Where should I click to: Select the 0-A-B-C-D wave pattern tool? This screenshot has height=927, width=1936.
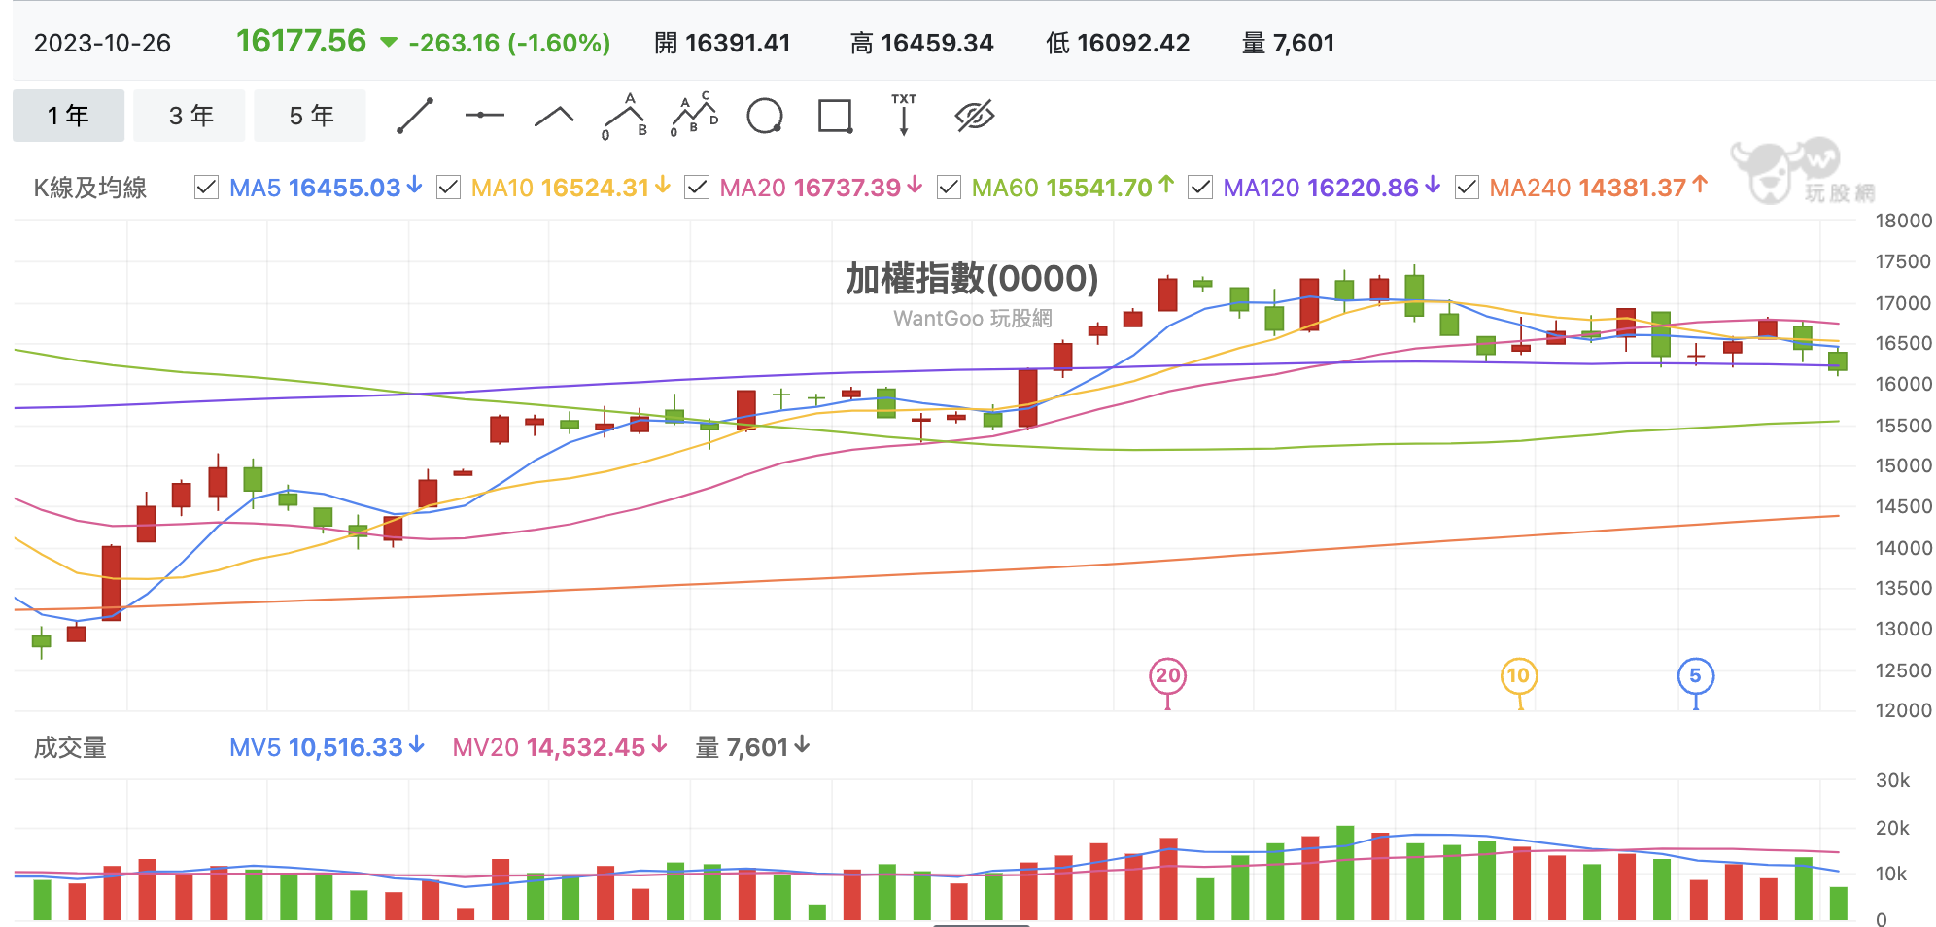(695, 116)
